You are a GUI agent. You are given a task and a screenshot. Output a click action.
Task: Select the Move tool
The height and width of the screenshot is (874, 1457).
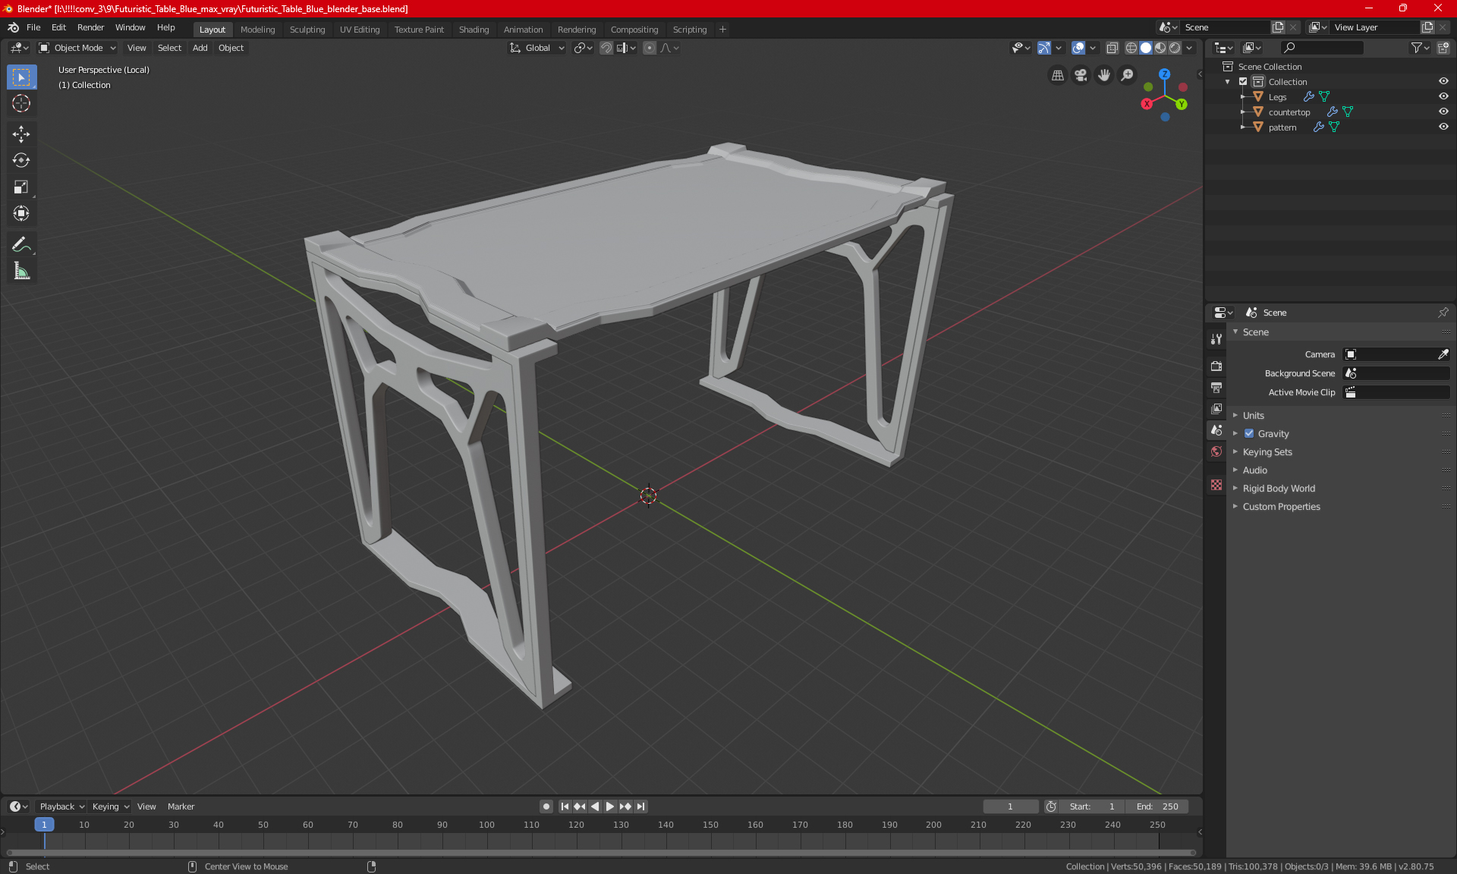coord(21,134)
